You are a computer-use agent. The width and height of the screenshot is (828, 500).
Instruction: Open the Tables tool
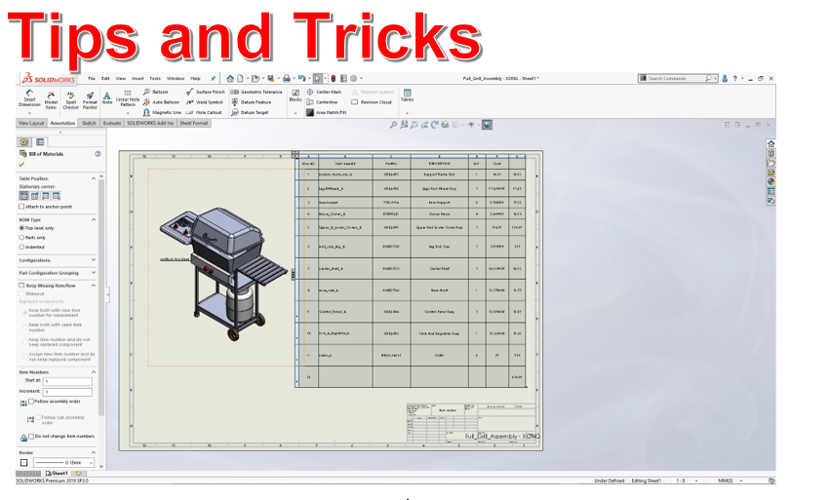coord(407,96)
